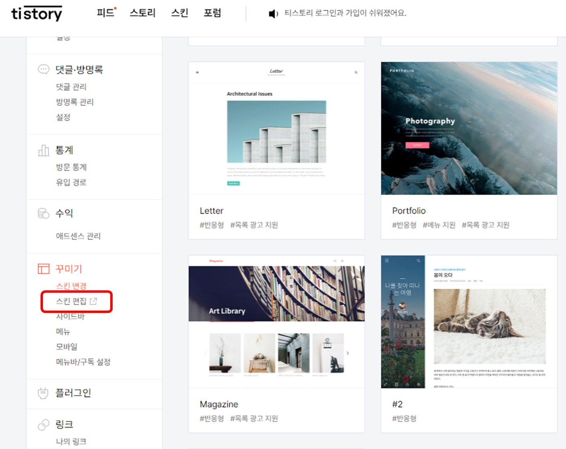Click the next arrow in Magazine skin carousel
Screen dimensions: 566x449
[x=348, y=353]
